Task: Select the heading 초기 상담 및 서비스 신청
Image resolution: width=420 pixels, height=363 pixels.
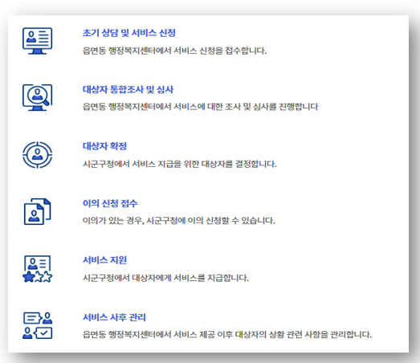Action: [x=128, y=33]
